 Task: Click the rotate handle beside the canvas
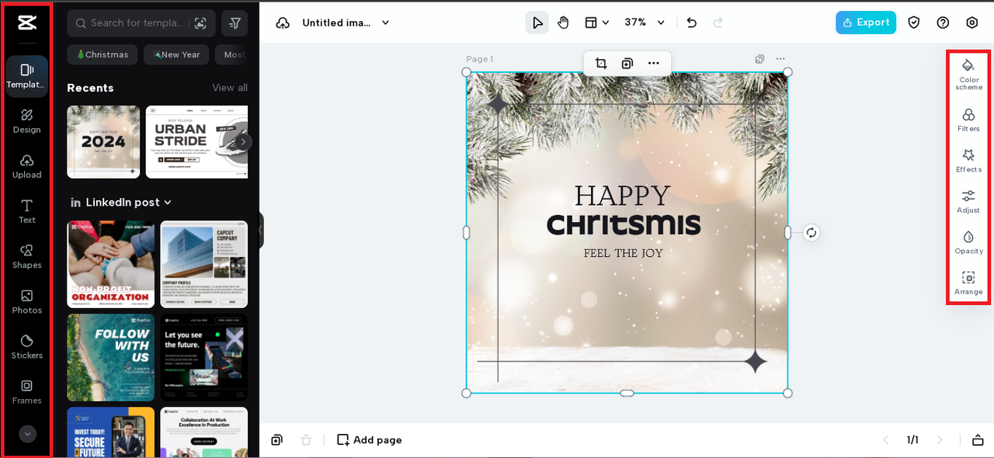pos(812,233)
